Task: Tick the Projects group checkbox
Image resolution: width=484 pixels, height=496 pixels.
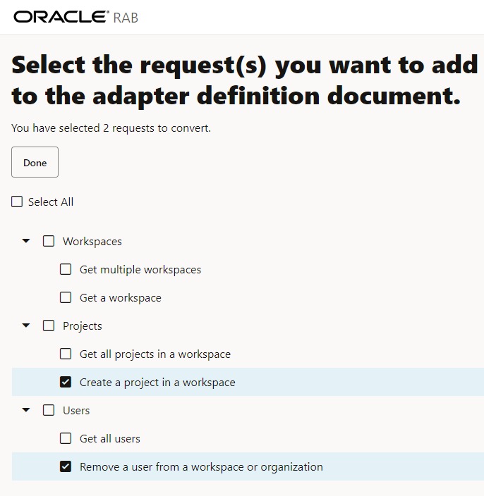Action: tap(49, 325)
